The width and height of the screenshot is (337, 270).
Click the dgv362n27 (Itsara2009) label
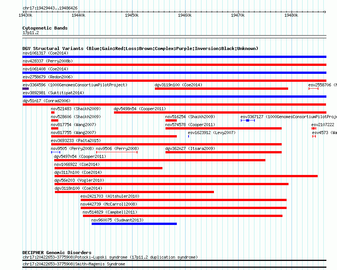[190, 148]
